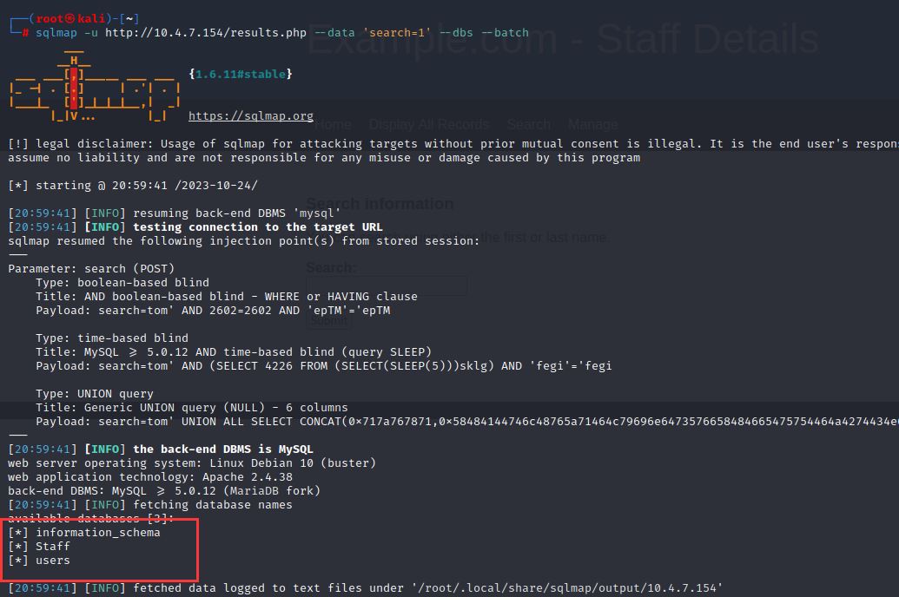Select the boolean-based payload with 2602=2602
Screen dimensions: 899x597
[214, 311]
